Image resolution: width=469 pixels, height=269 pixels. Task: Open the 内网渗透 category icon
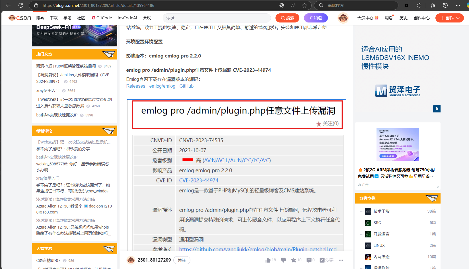point(368,257)
